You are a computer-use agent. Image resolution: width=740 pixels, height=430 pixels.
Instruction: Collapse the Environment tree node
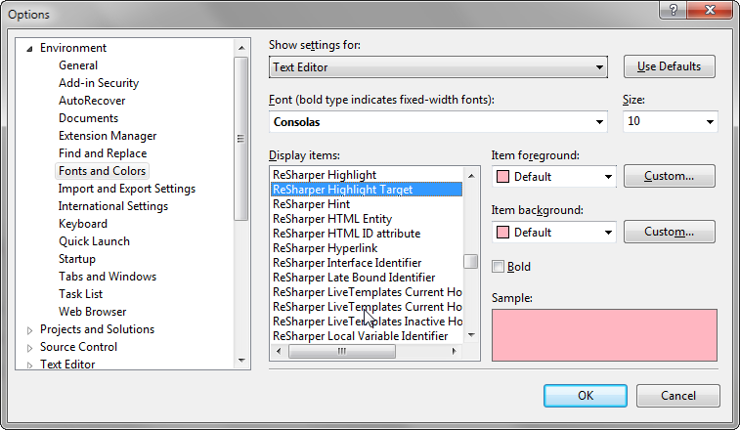(29, 48)
